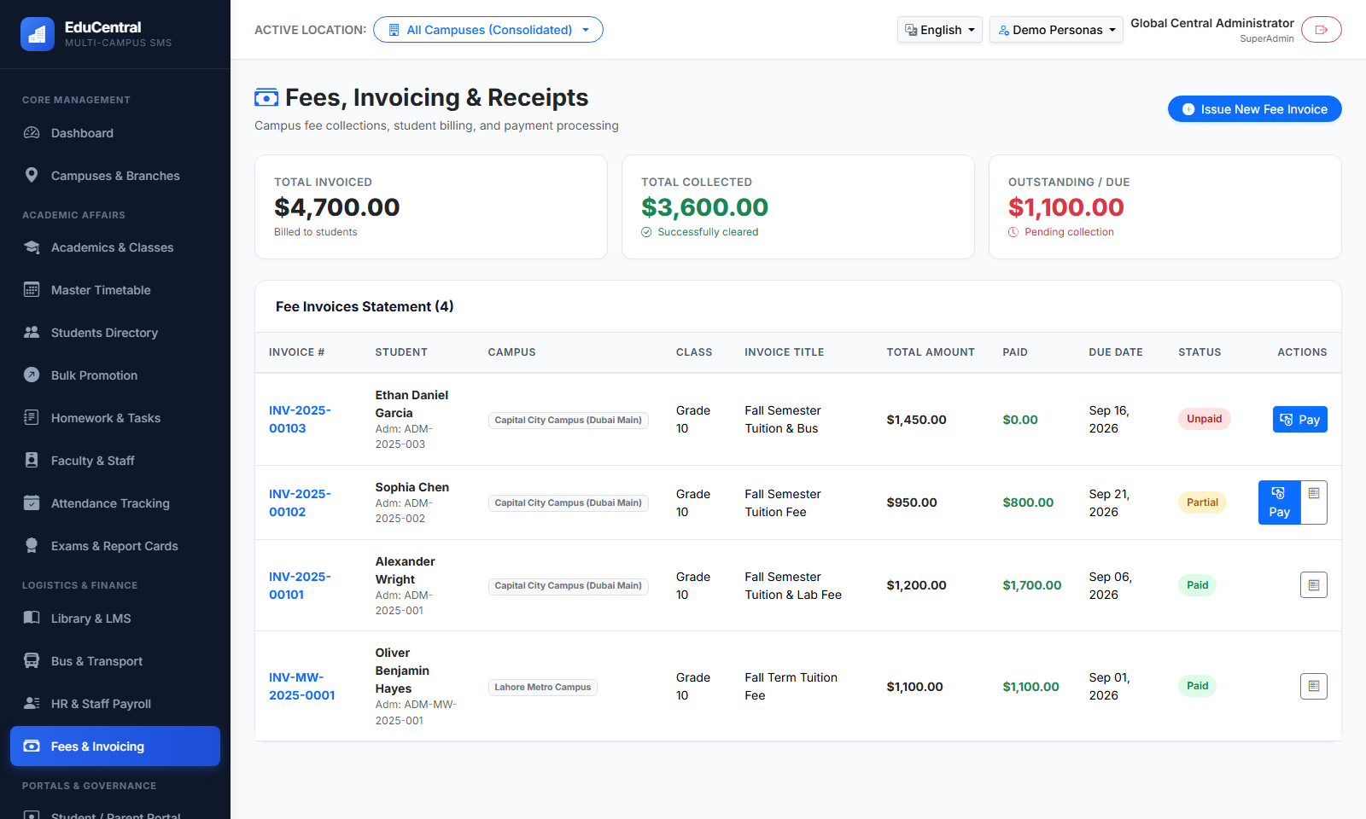Viewport: 1366px width, 819px height.
Task: View receipt icon for Sophia Chen invoice
Action: (1314, 502)
